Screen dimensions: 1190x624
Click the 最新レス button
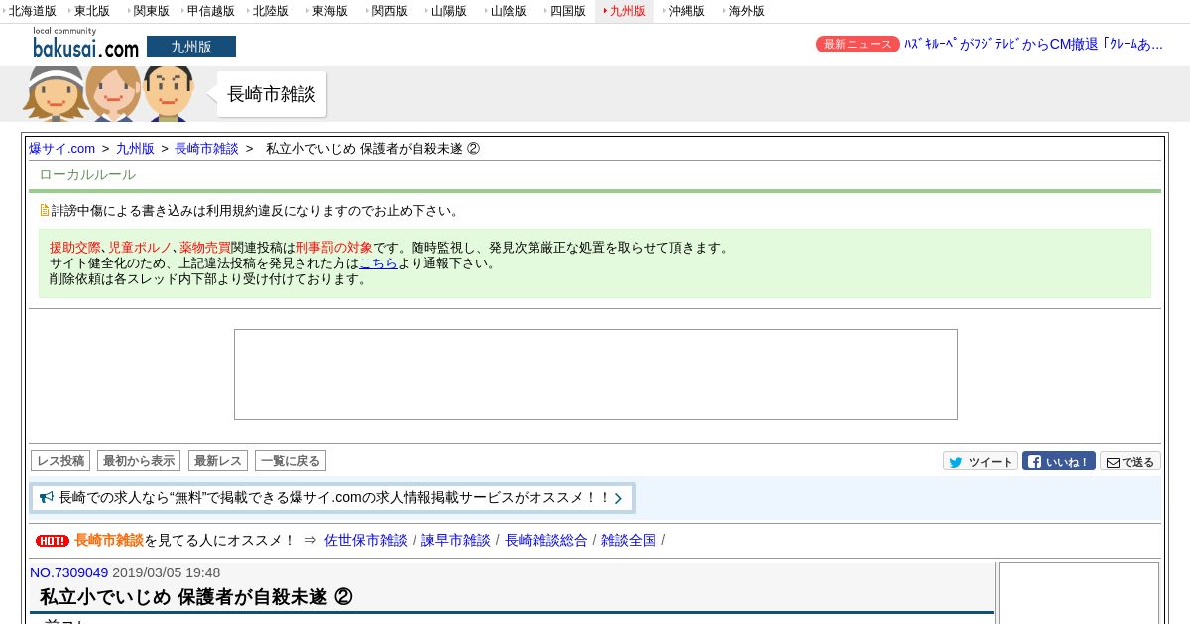pos(218,461)
